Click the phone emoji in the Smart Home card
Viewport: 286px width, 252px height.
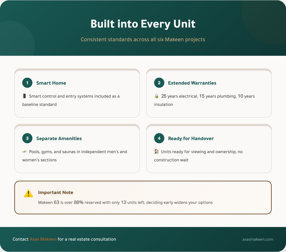pyautogui.click(x=24, y=96)
